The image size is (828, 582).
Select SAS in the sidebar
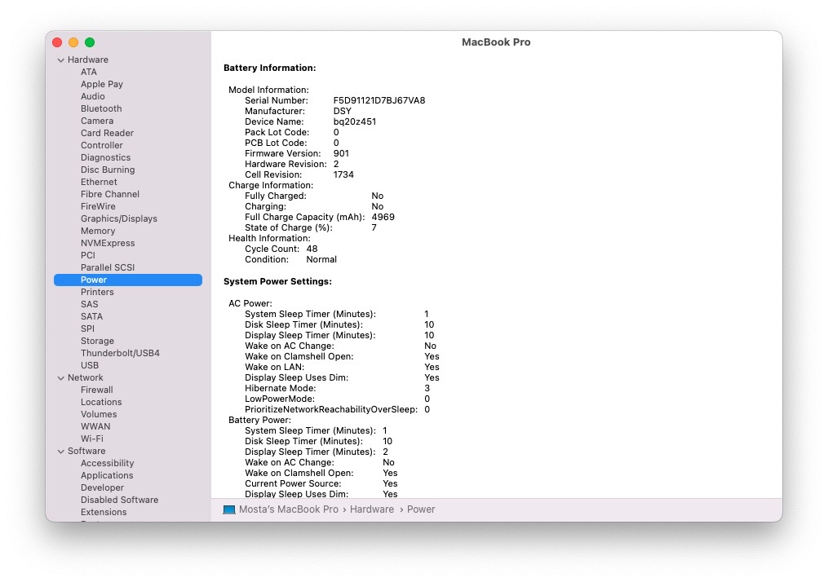click(x=89, y=304)
